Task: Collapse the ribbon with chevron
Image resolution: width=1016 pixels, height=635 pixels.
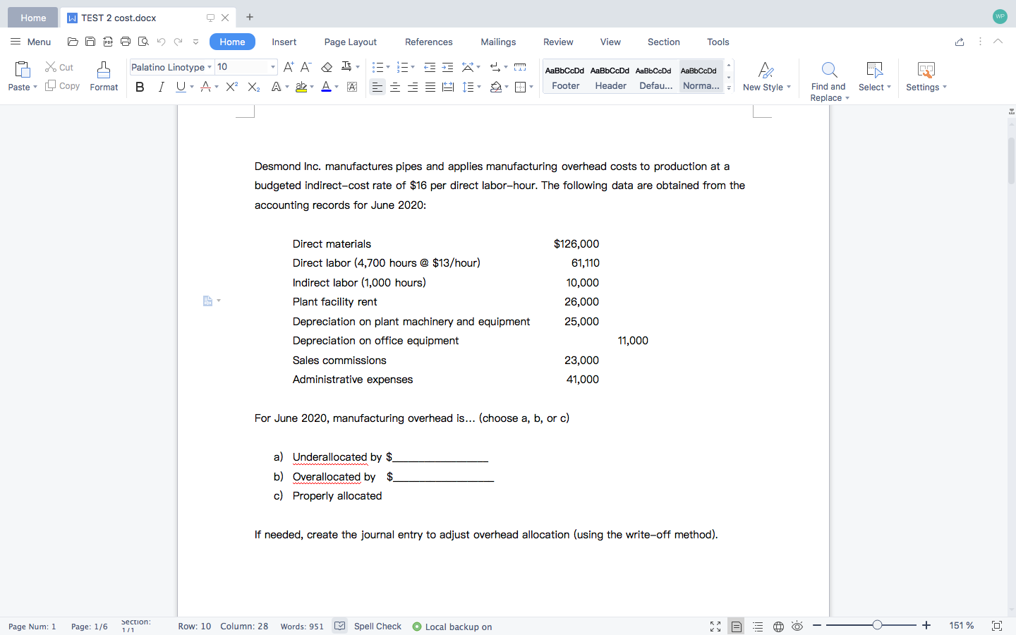Action: point(998,42)
